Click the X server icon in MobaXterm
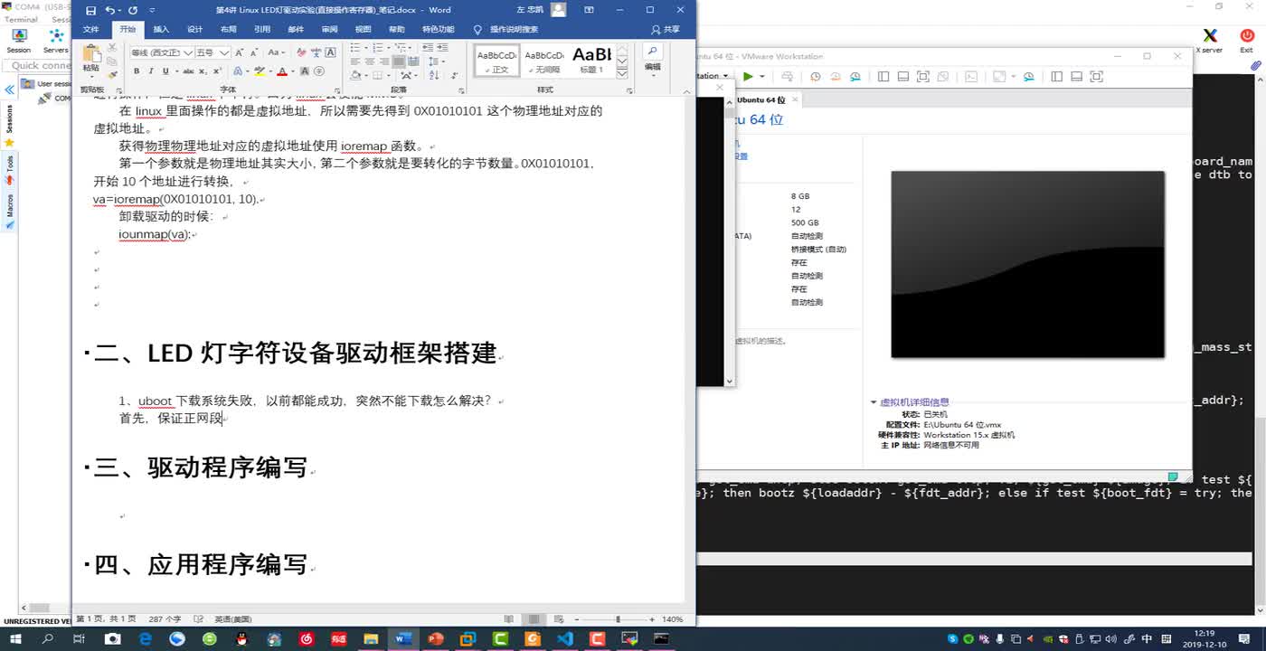The width and height of the screenshot is (1266, 651). coord(1209,40)
